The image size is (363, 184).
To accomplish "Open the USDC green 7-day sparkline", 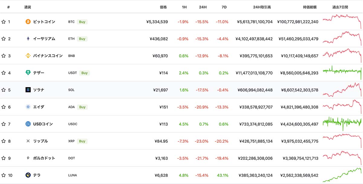I will pyautogui.click(x=342, y=124).
